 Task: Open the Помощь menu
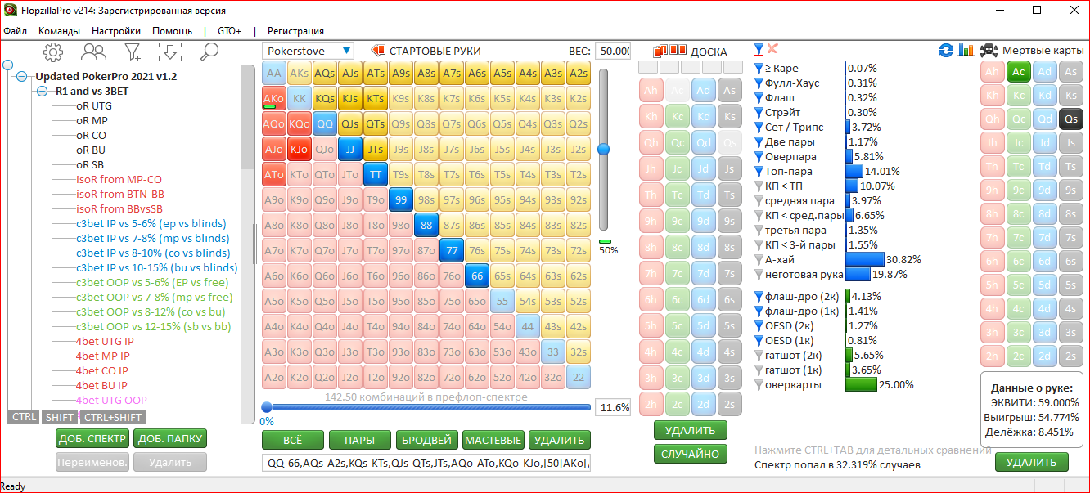point(172,31)
